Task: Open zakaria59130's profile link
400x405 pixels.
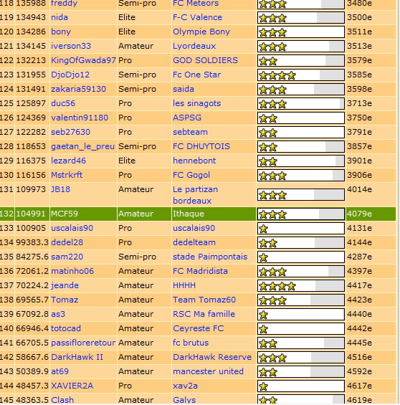Action: pyautogui.click(x=79, y=89)
